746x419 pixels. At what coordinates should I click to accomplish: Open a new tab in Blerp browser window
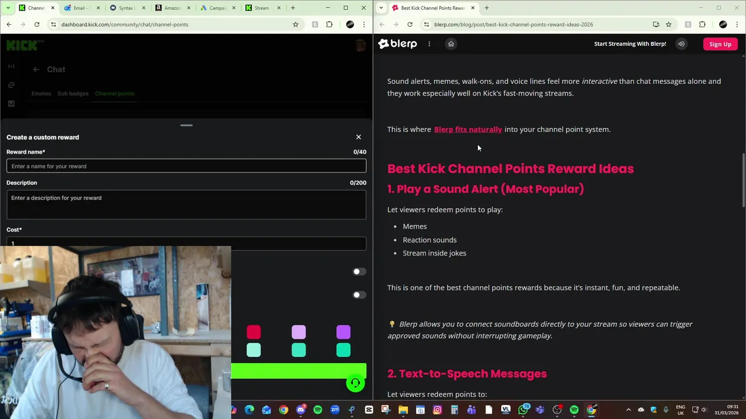pyautogui.click(x=487, y=8)
